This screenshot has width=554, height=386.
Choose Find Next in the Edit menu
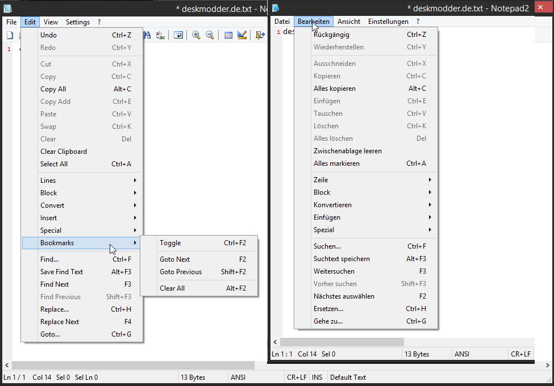[x=82, y=284]
